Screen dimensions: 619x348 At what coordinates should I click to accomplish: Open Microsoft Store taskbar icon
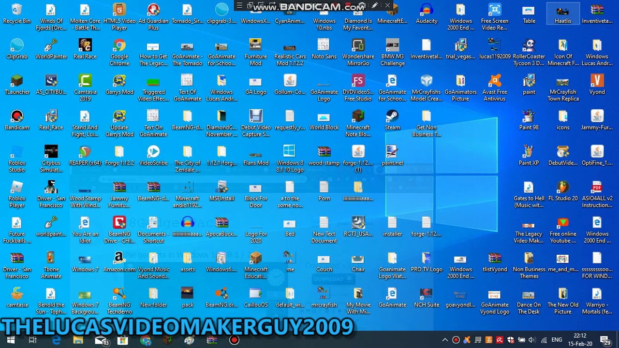(123, 340)
